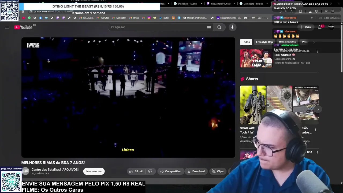Screen dimensions: 343x193
Task: Select the Todos filter chip
Action: click(246, 42)
